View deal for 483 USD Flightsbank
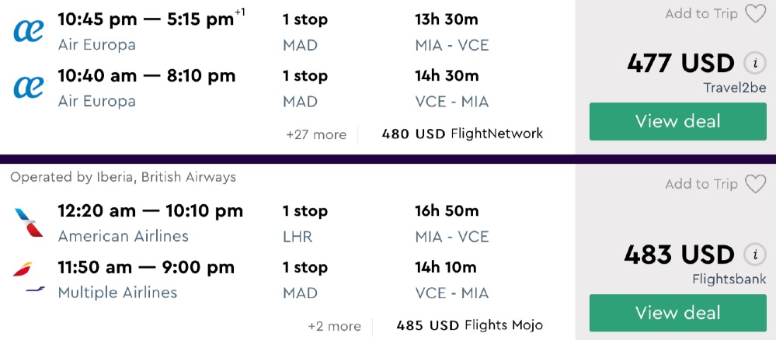The width and height of the screenshot is (776, 340). click(677, 313)
